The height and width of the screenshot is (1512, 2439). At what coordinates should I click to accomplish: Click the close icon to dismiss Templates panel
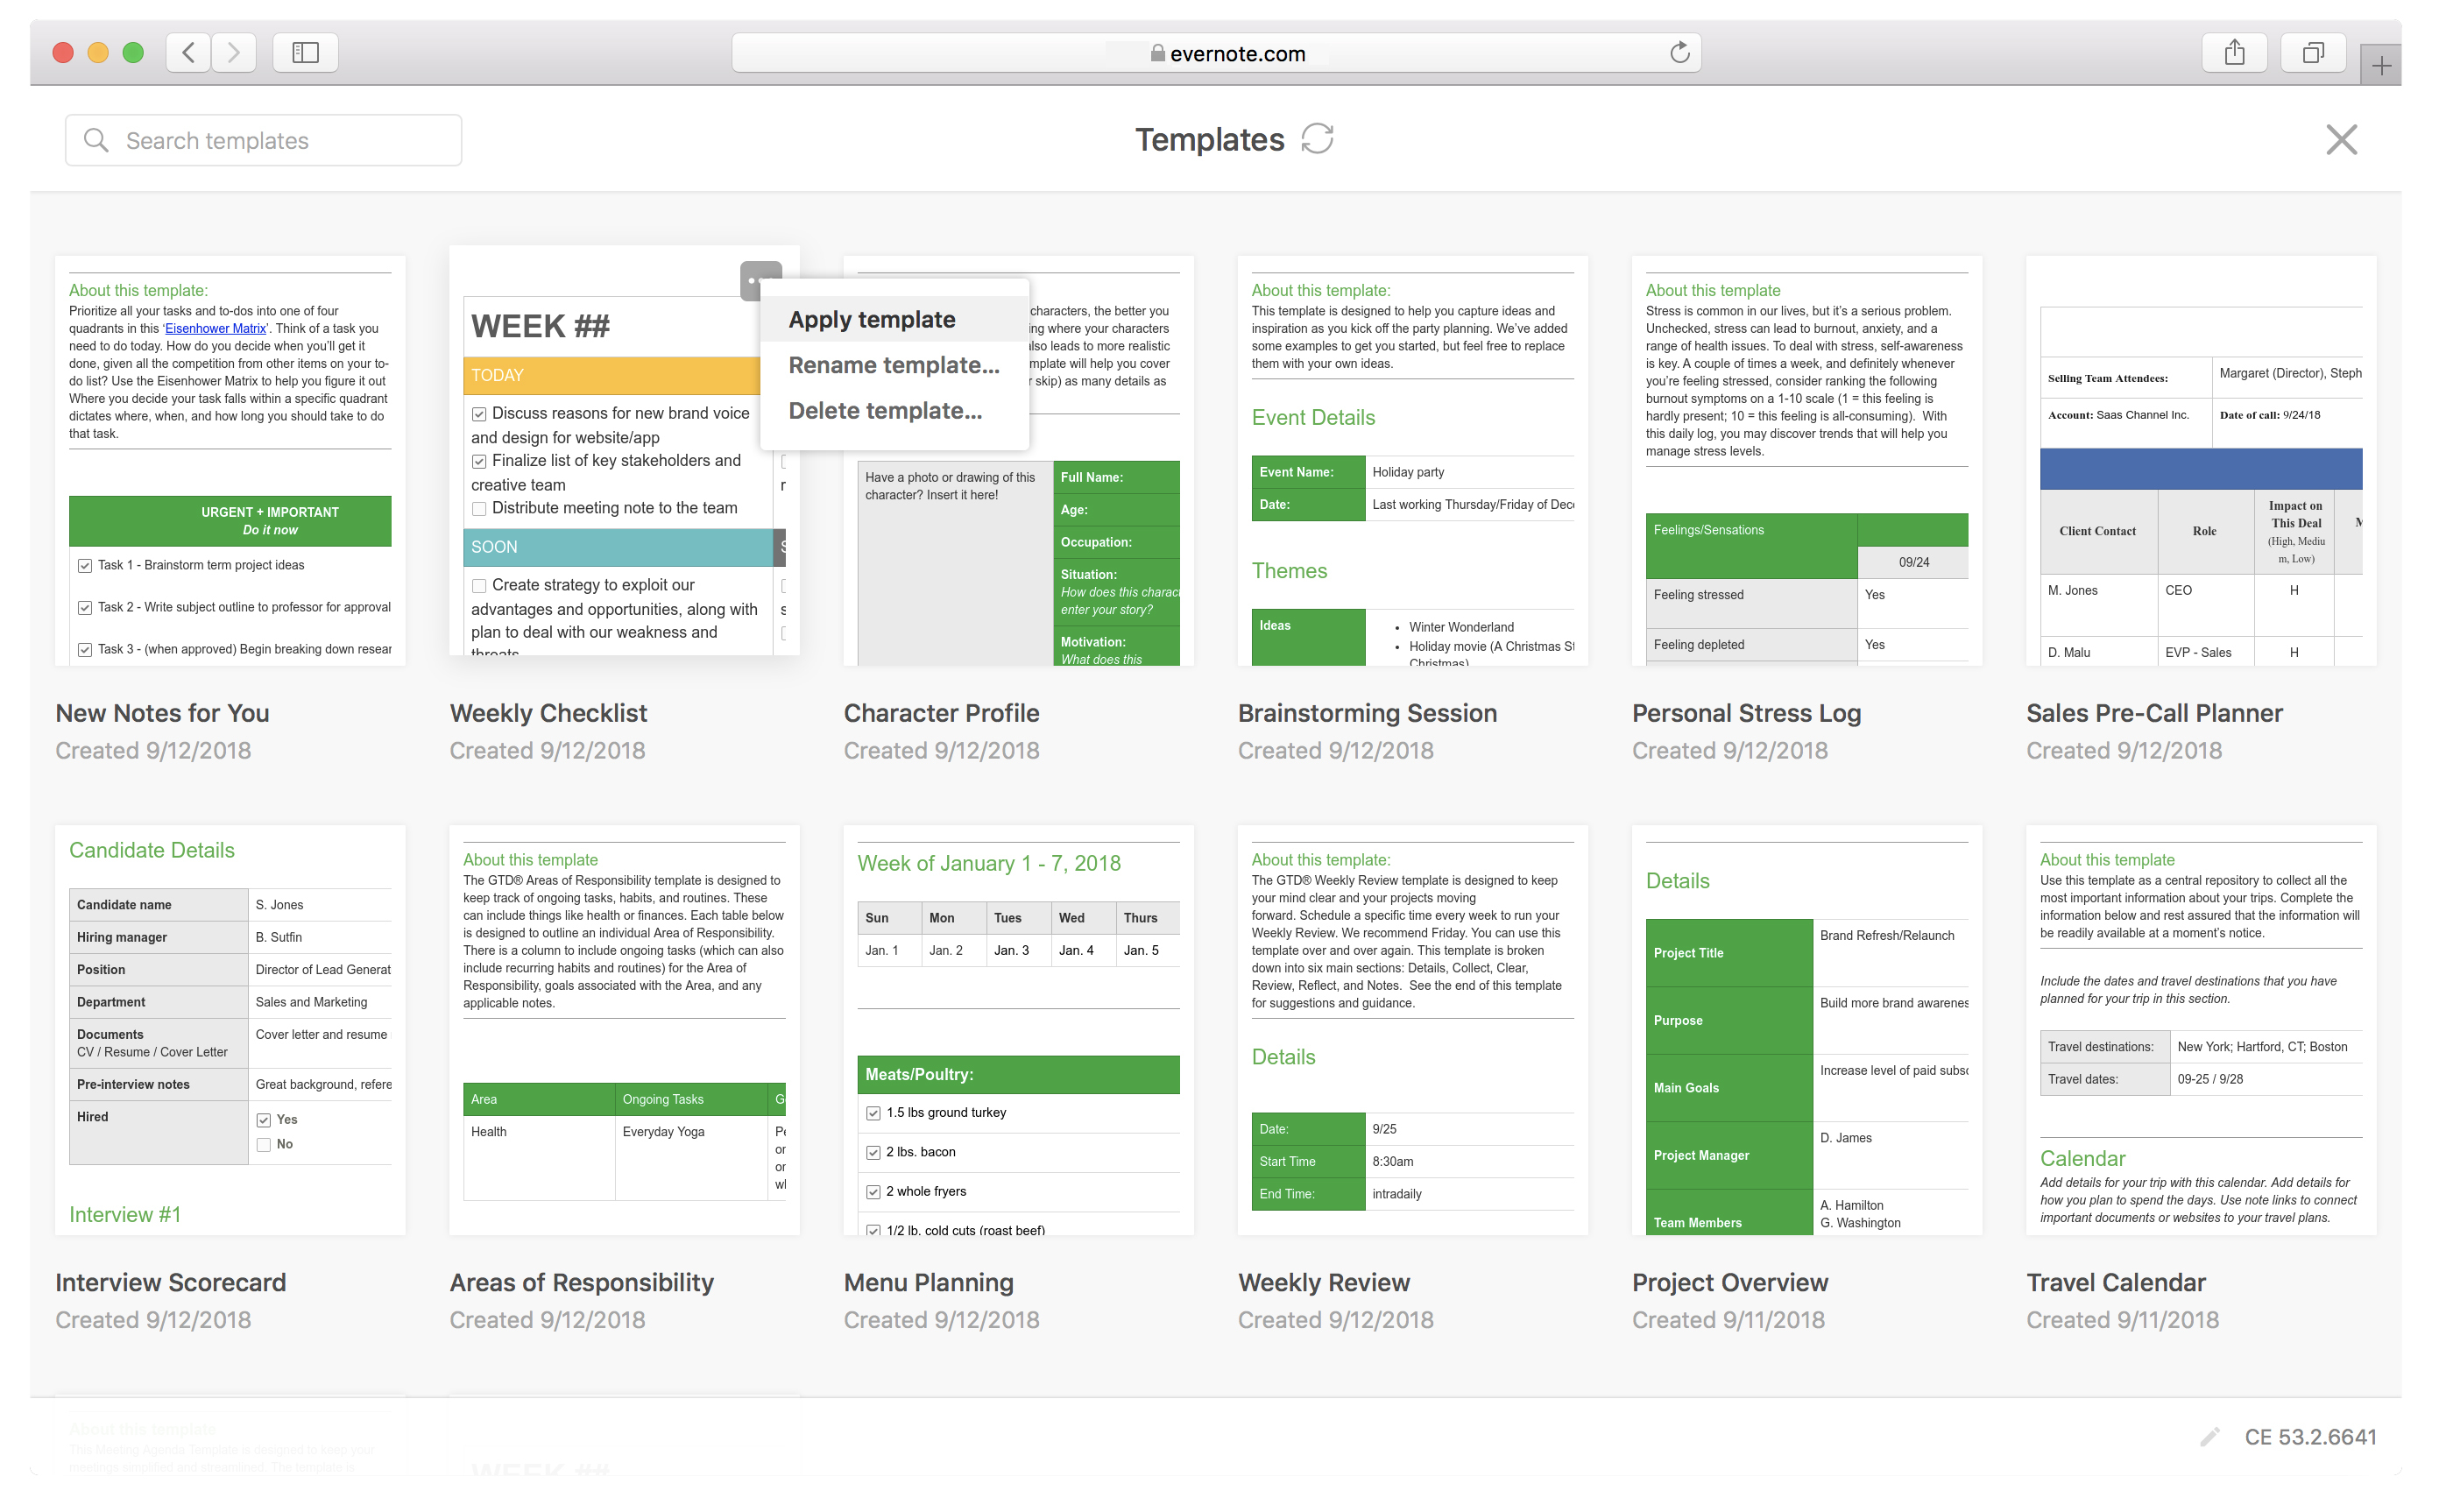pyautogui.click(x=2344, y=139)
